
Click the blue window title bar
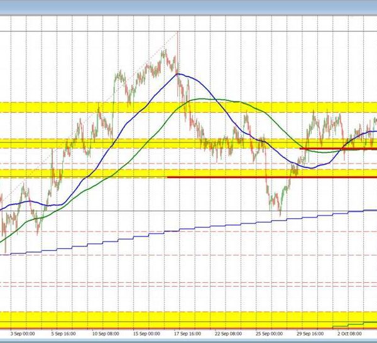[x=188, y=5]
